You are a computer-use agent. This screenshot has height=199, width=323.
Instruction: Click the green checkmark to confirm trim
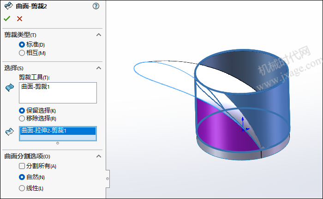[x=7, y=19]
